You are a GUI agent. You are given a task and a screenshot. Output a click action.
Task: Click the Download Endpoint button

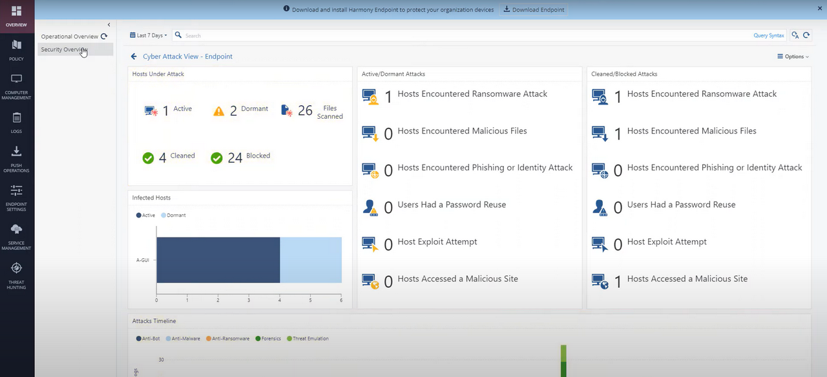point(535,10)
